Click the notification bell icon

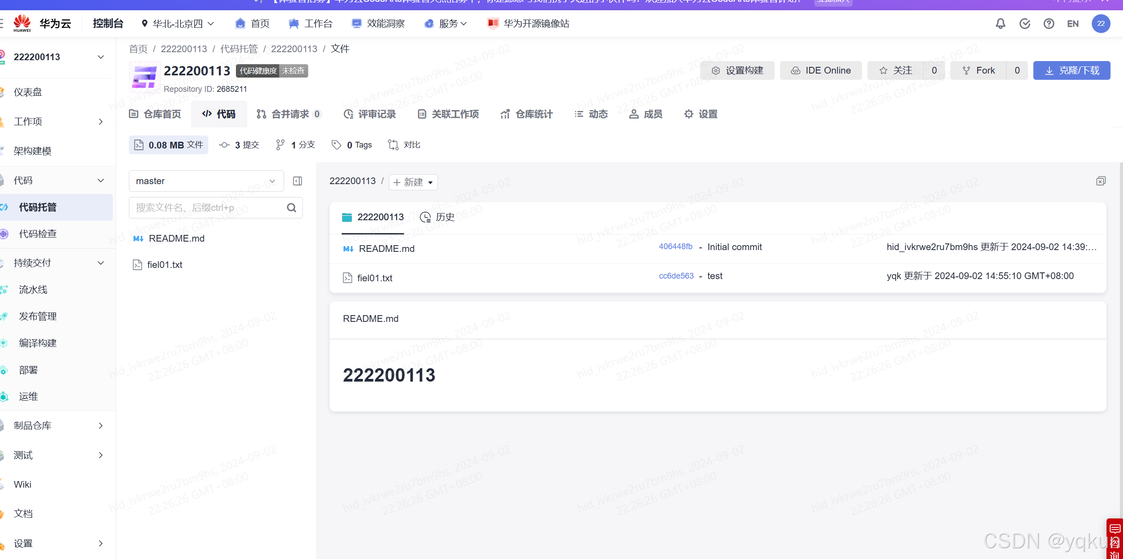pos(1000,24)
